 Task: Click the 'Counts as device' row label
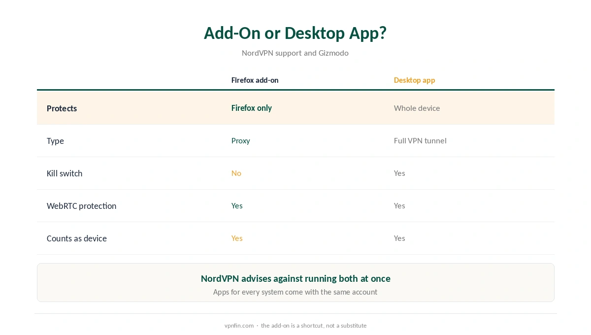tap(77, 238)
